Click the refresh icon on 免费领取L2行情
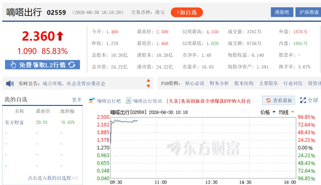 [x=72, y=65]
